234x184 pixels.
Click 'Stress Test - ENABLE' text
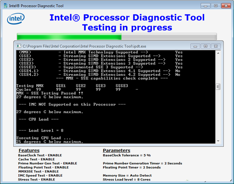(x=37, y=179)
